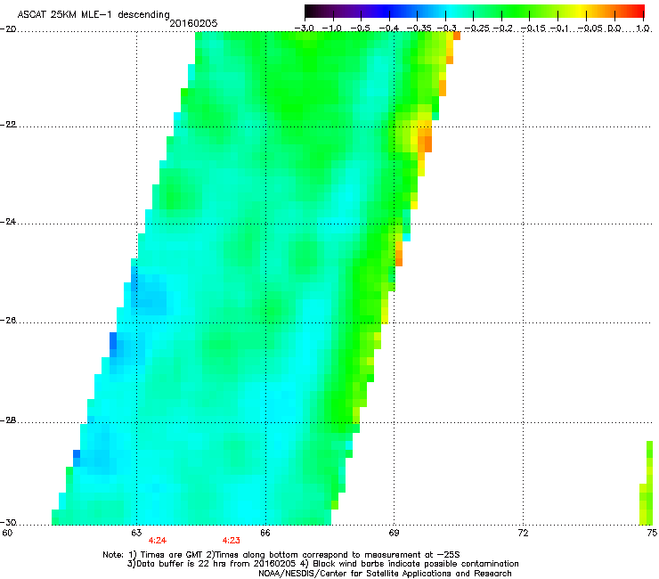Click the "-0.05" color scale label
This screenshot has height=579, width=659.
coord(590,29)
